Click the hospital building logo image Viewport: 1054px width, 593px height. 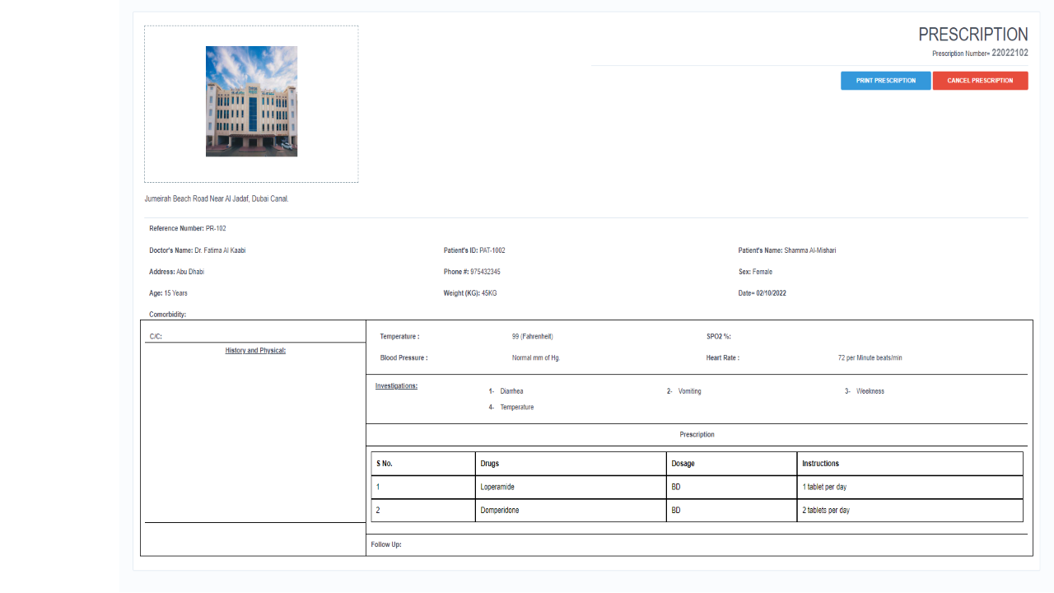(251, 100)
